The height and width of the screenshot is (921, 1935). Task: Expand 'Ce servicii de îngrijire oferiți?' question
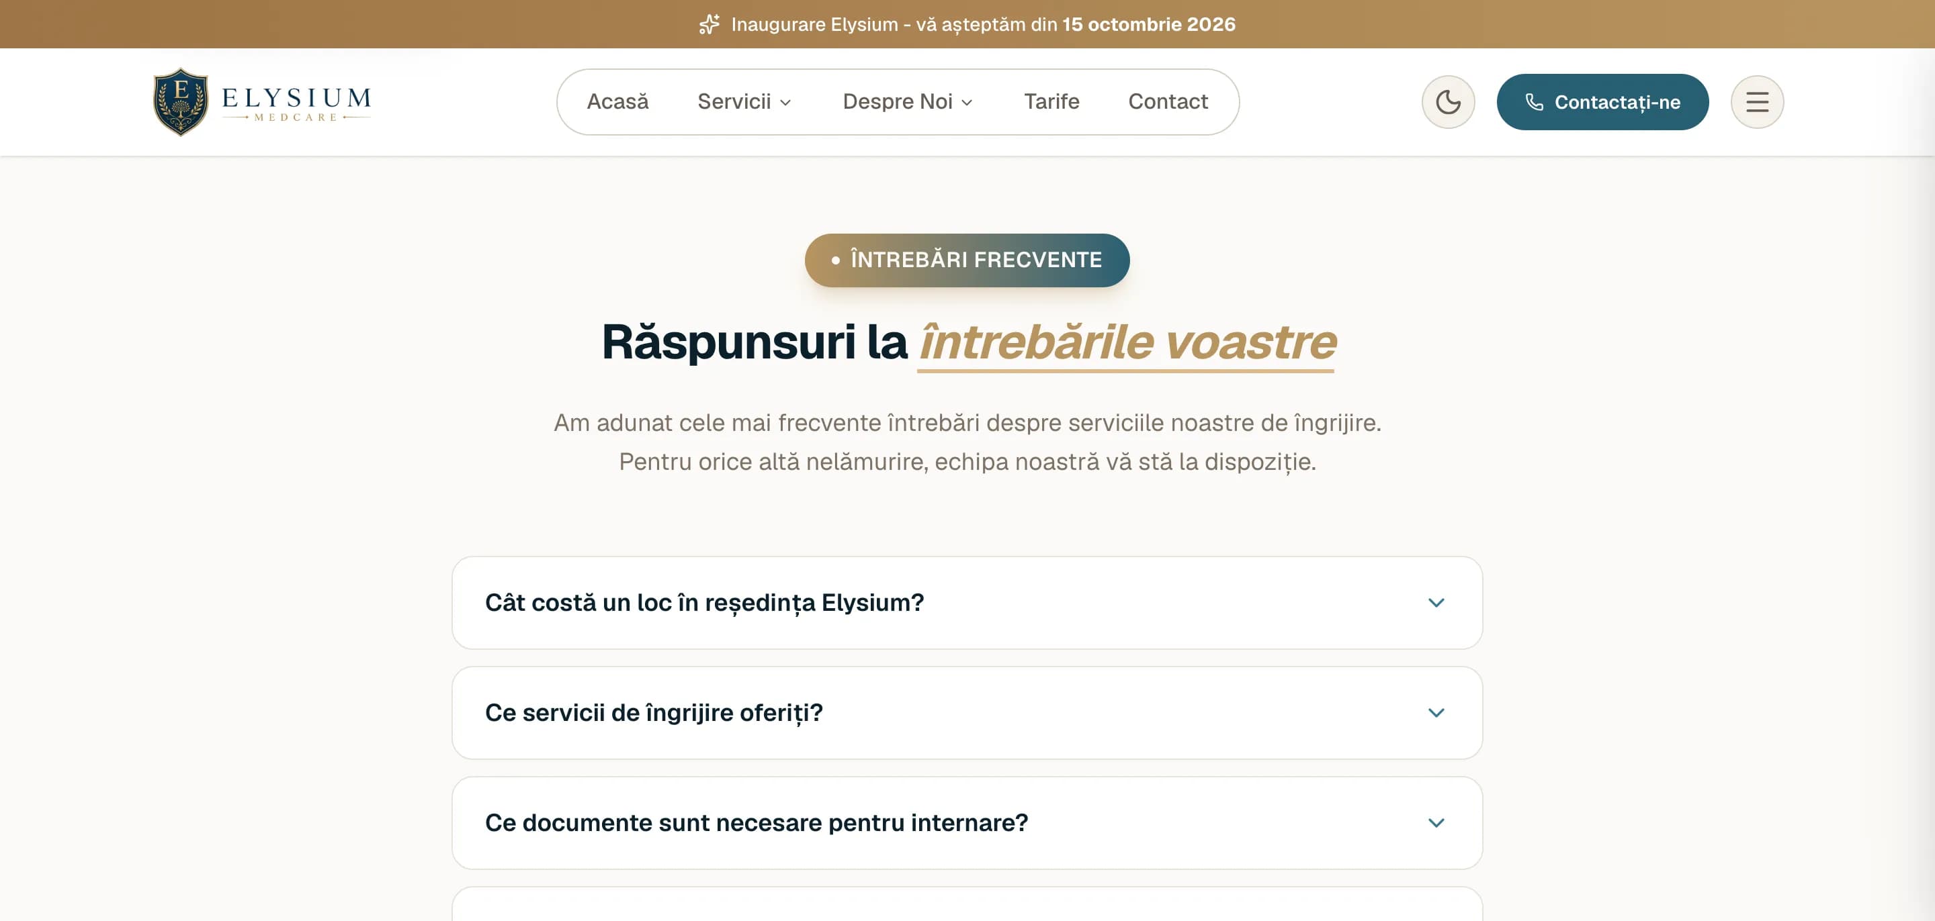[x=967, y=713]
